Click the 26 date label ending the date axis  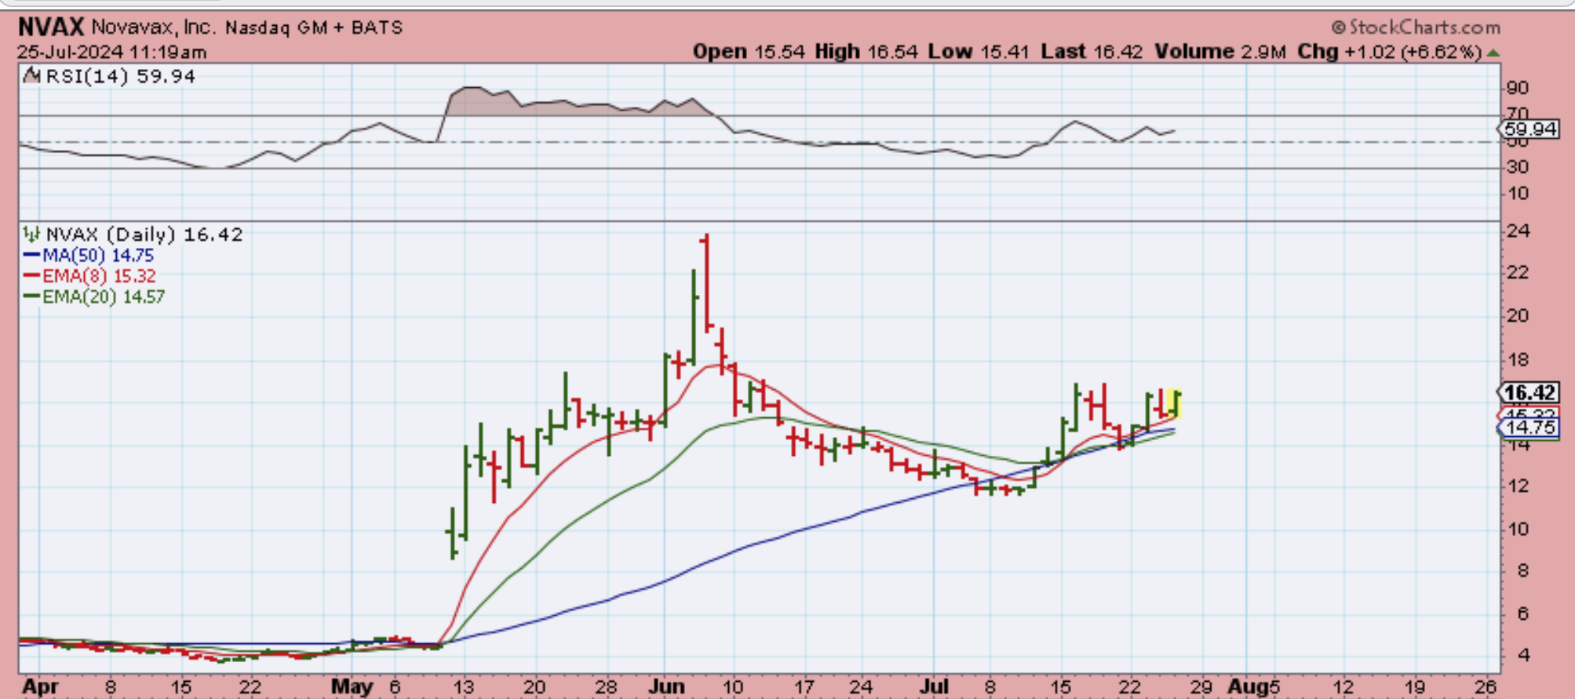(x=1486, y=687)
